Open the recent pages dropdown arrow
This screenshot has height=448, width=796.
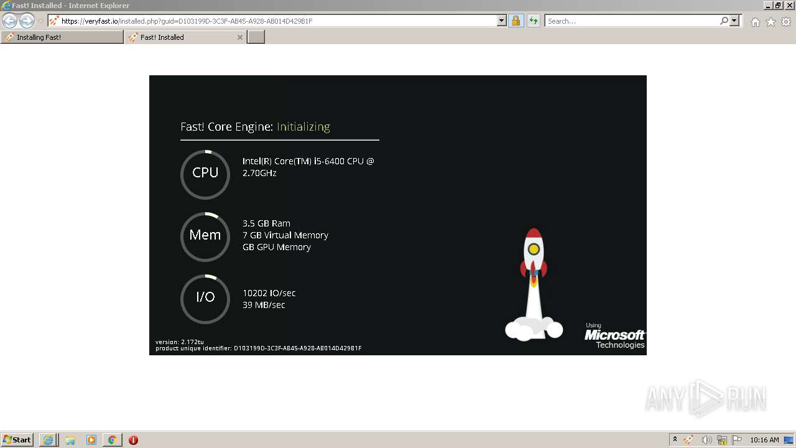click(x=40, y=21)
